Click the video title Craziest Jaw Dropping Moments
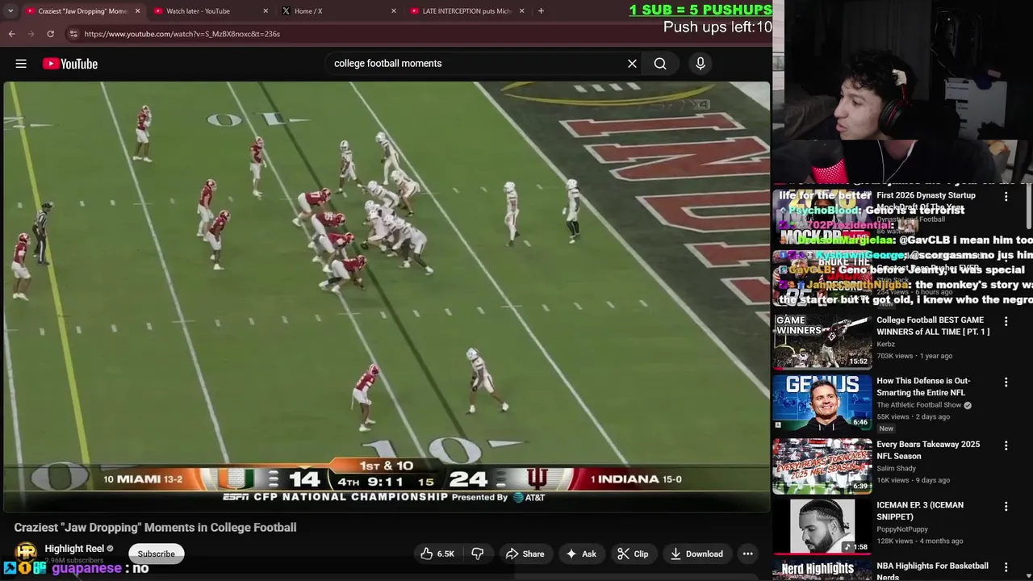Viewport: 1033px width, 581px height. (x=155, y=527)
